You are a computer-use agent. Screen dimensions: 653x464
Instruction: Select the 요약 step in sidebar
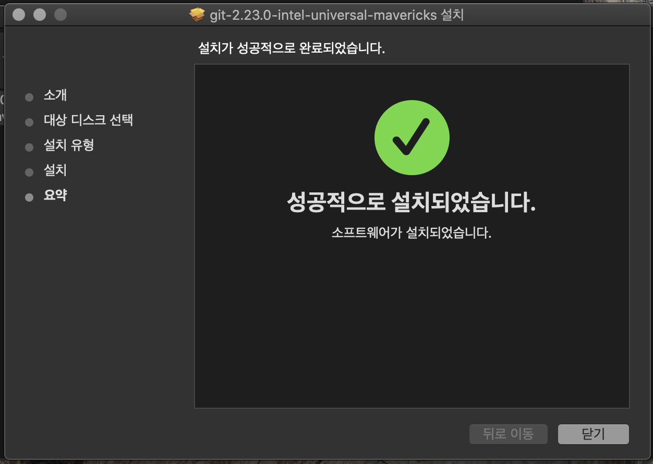coord(55,196)
